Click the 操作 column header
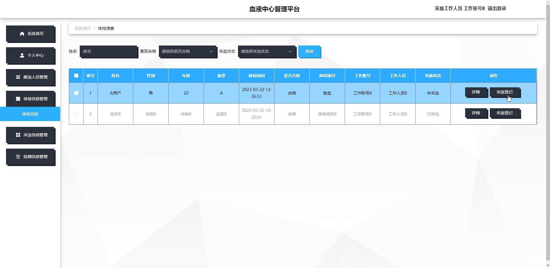This screenshot has height=268, width=550. pyautogui.click(x=494, y=76)
